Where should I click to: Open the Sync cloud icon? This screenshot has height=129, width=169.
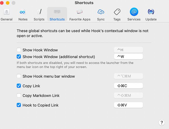pyautogui.click(x=101, y=12)
